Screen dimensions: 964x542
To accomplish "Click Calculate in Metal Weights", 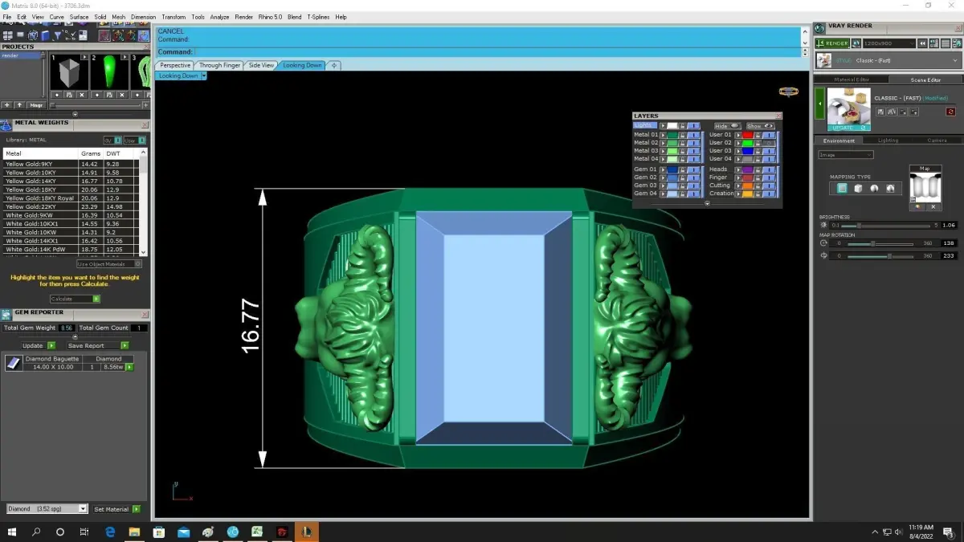I will pyautogui.click(x=75, y=299).
